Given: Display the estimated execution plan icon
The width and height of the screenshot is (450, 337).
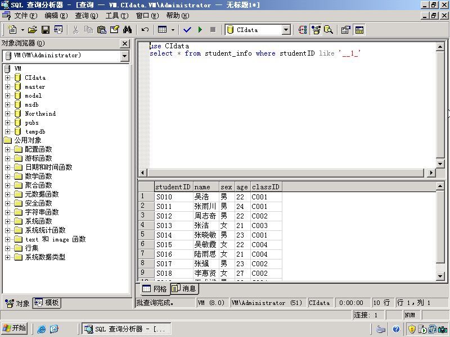Looking at the screenshot, I should click(303, 30).
